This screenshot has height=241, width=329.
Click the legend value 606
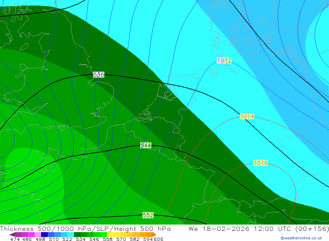[x=159, y=239]
